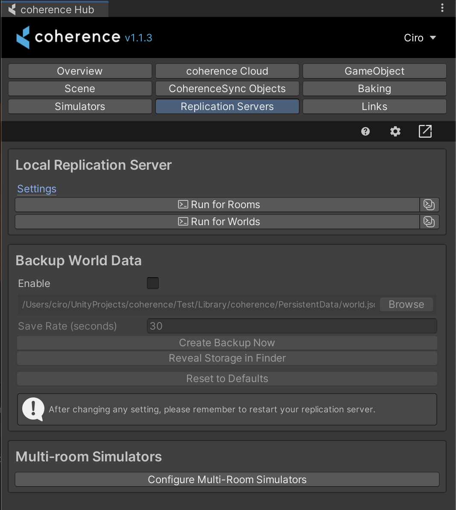Click the icon beside Run for Rooms
This screenshot has width=456, height=510.
[429, 205]
